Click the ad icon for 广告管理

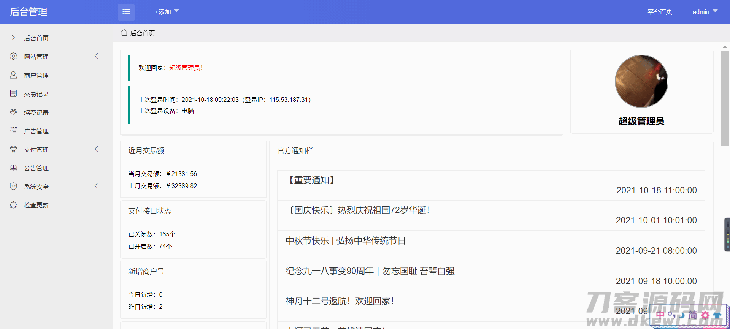click(x=13, y=131)
